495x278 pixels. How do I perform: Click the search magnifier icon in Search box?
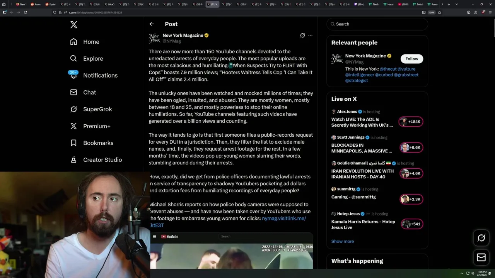pos(333,24)
